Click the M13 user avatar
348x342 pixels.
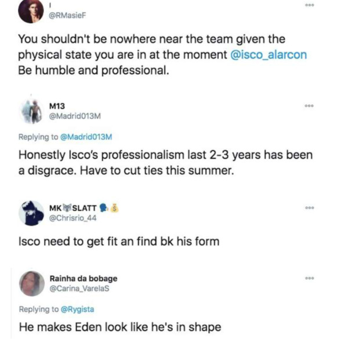(31, 111)
